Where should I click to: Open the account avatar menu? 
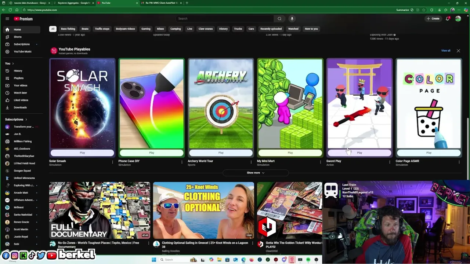[458, 19]
